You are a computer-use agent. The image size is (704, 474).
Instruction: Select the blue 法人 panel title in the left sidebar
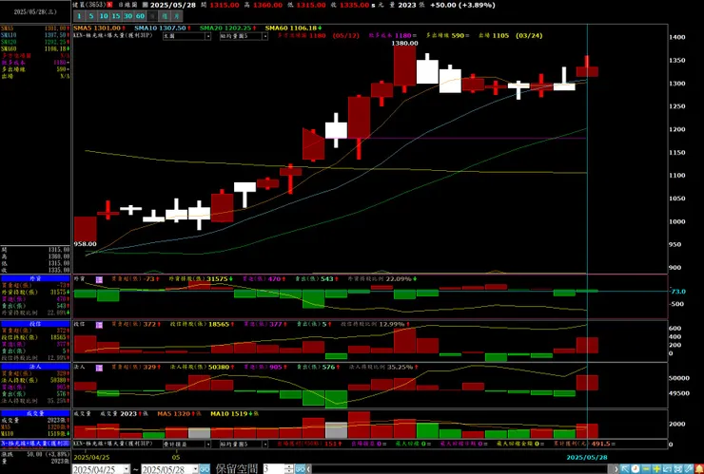tap(35, 367)
